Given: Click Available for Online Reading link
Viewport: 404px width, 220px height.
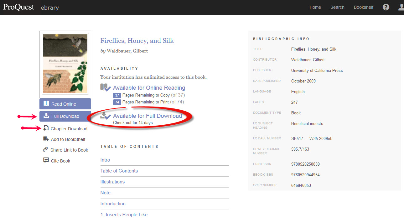Looking at the screenshot, I should tap(149, 88).
